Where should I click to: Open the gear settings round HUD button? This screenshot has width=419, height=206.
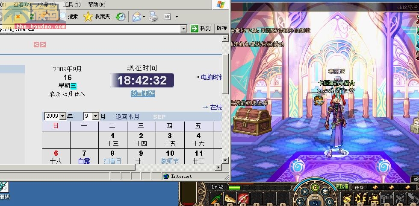pos(330,201)
